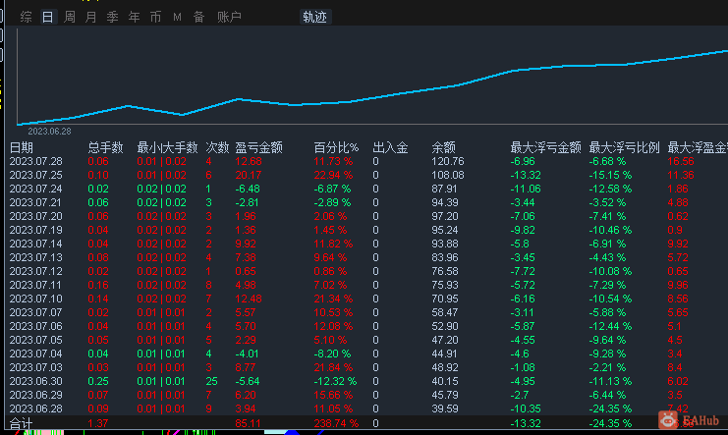
Task: Sort by the 盈亏金额 column header
Action: [258, 147]
